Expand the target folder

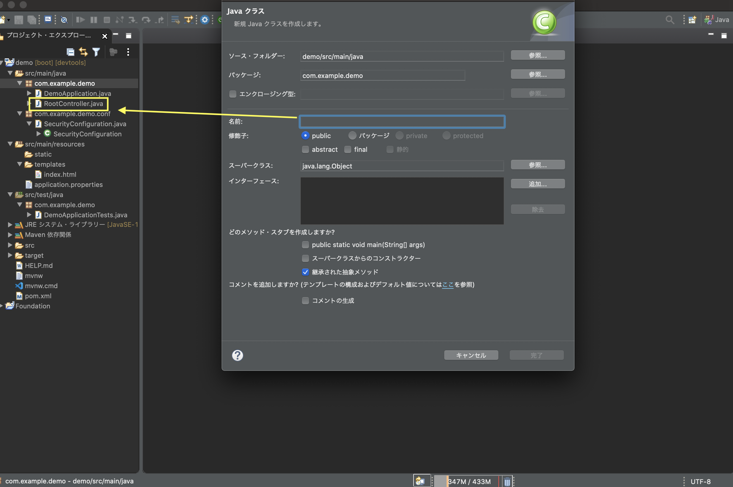10,255
